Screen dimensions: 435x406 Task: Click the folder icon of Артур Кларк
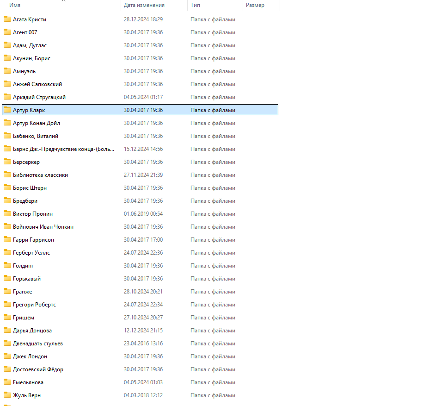coord(7,110)
